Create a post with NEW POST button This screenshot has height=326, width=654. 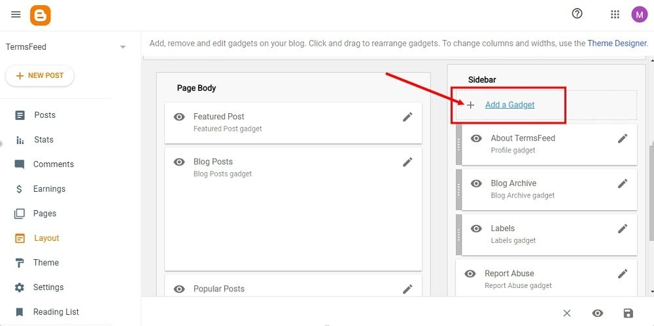[x=40, y=76]
